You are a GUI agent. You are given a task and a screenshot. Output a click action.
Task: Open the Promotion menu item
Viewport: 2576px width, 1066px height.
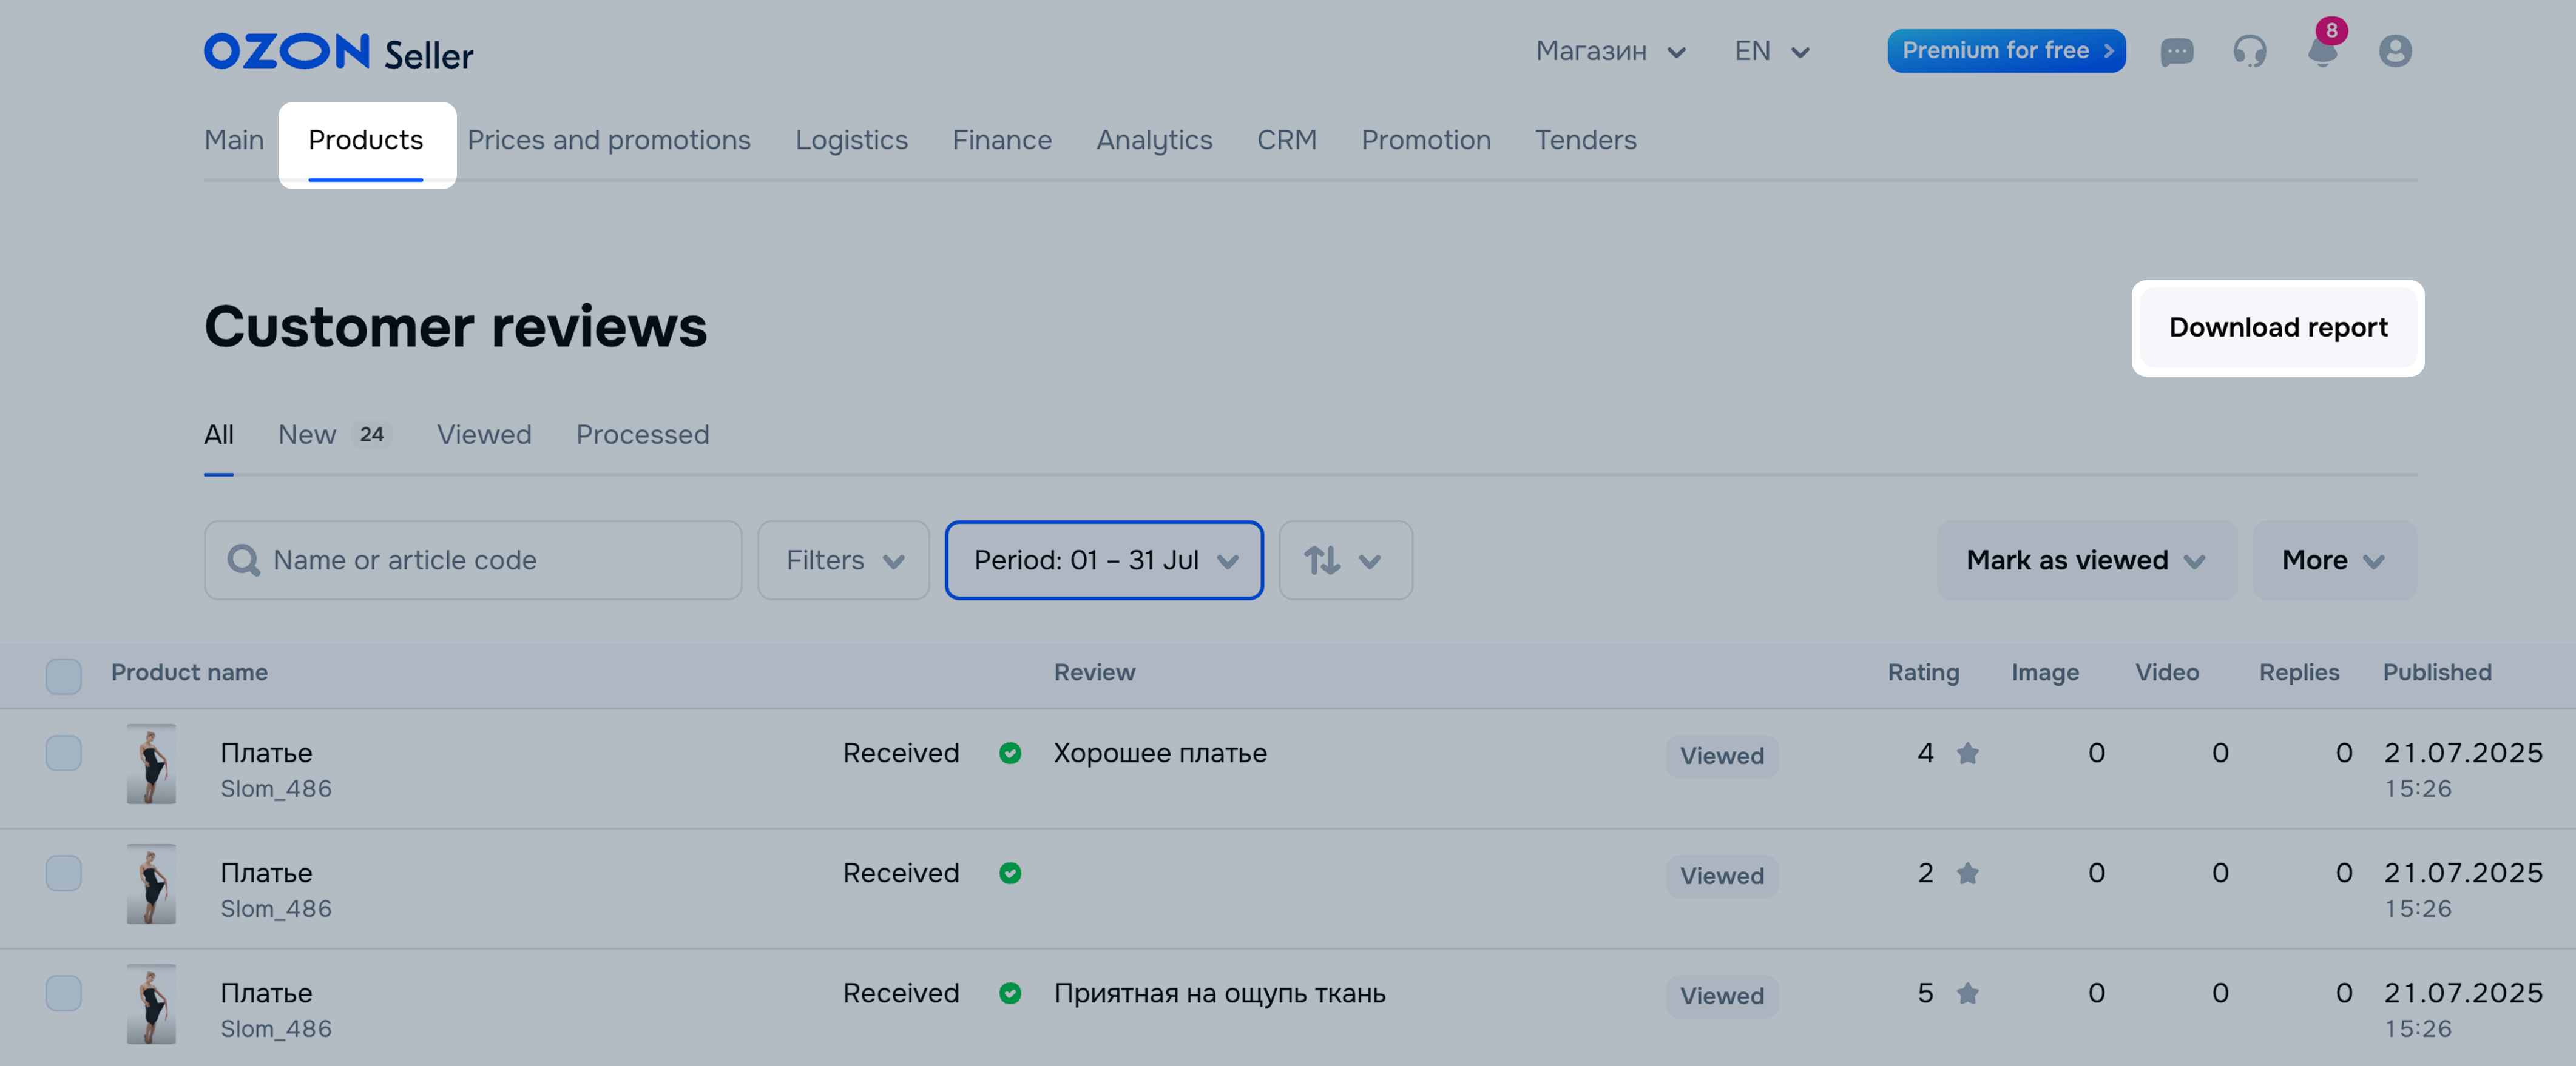[x=1426, y=140]
